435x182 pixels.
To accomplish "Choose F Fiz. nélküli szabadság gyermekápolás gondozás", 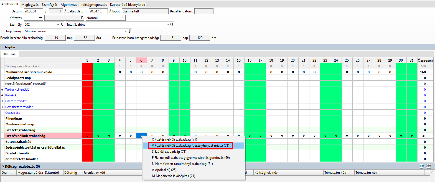I will 194,158.
